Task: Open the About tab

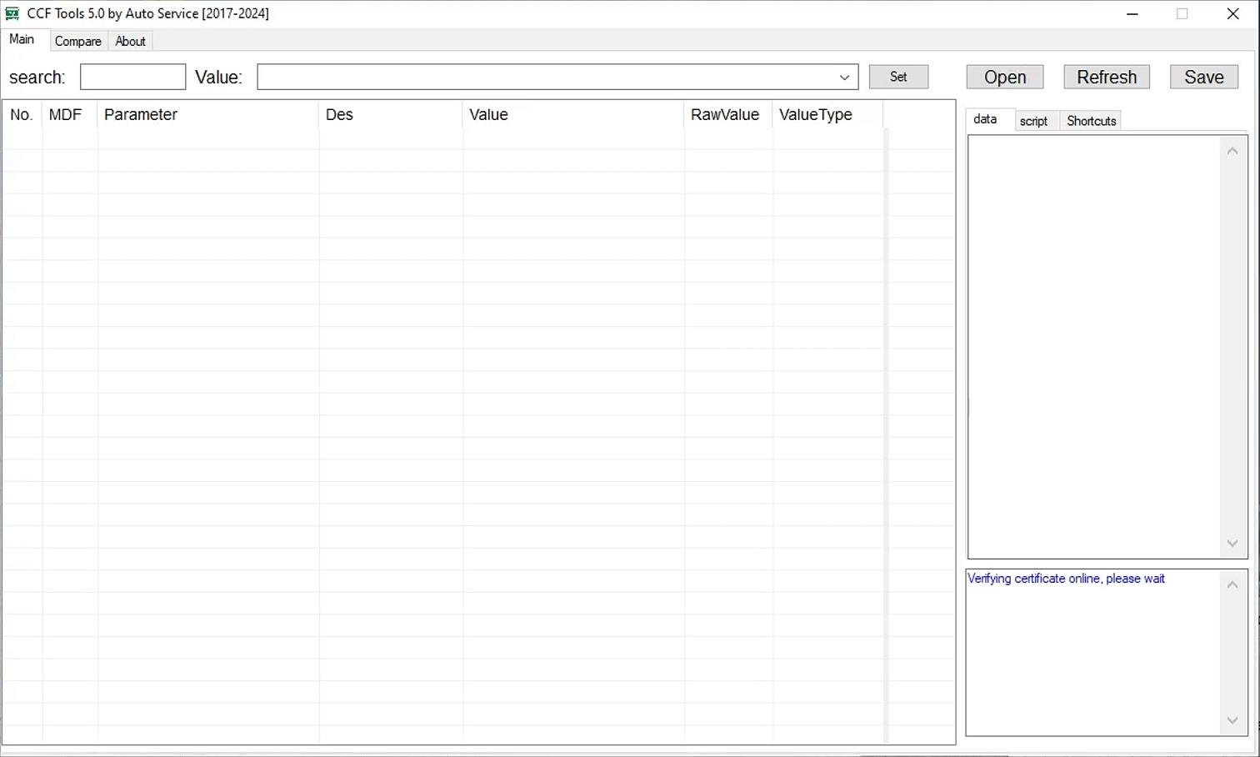Action: tap(130, 41)
